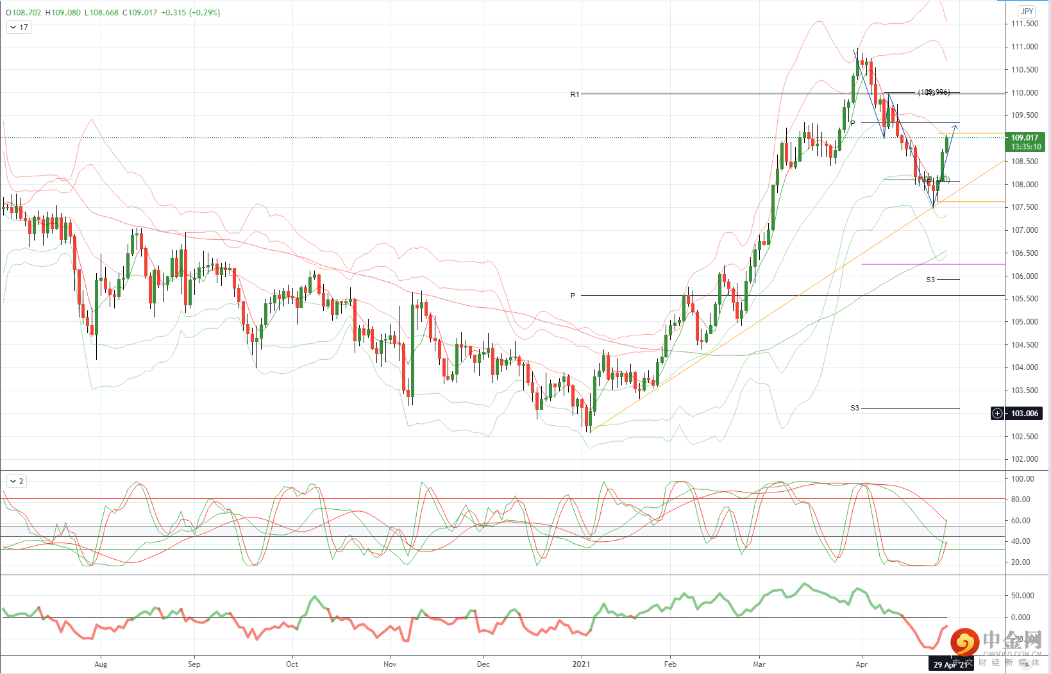Collapse the indicator legend showing 17
1051x674 pixels.
click(x=13, y=28)
